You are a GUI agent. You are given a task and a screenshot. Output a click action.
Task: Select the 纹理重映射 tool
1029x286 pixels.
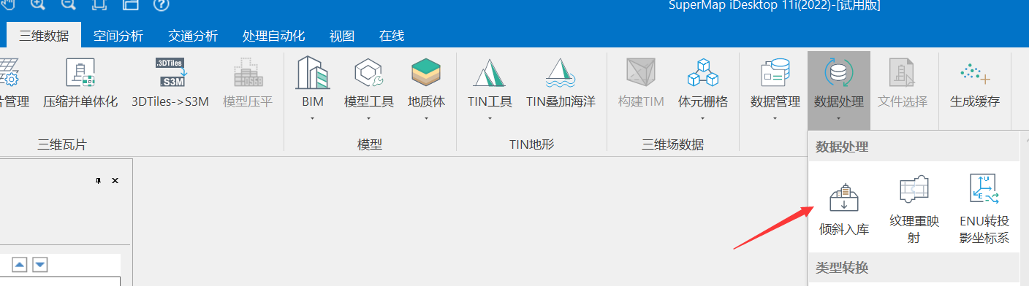click(914, 209)
